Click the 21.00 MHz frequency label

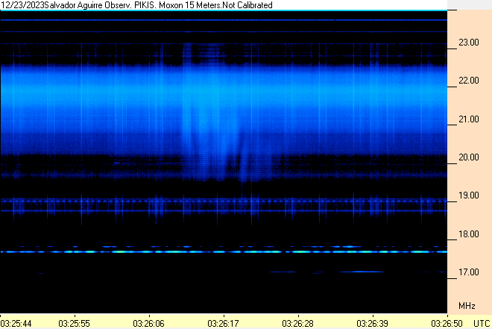tap(469, 119)
